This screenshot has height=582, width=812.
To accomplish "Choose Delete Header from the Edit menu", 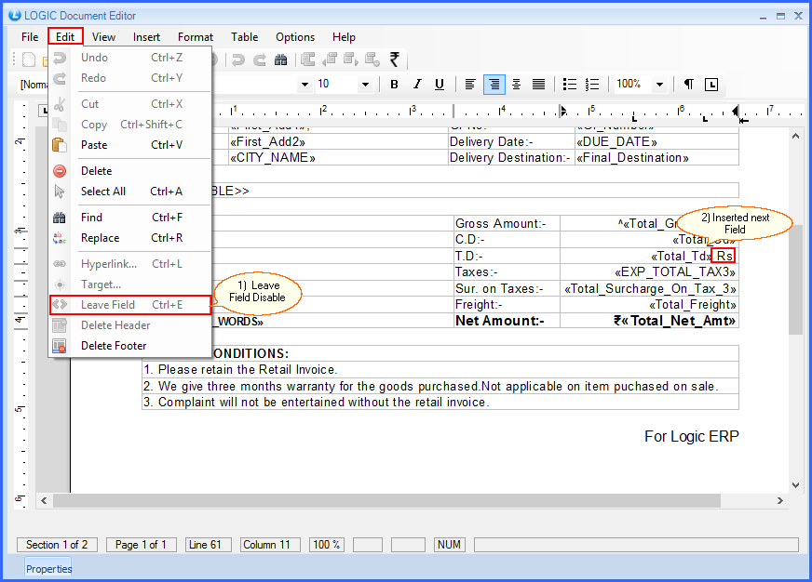I will 130,325.
